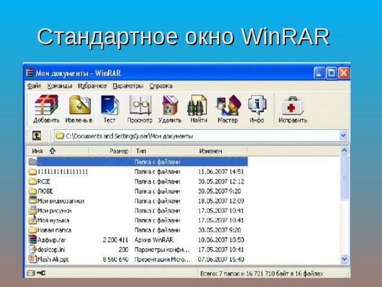Image resolution: width=382 pixels, height=287 pixels.
Task: Click the vertical scrollbar thumb
Action: tap(344, 178)
